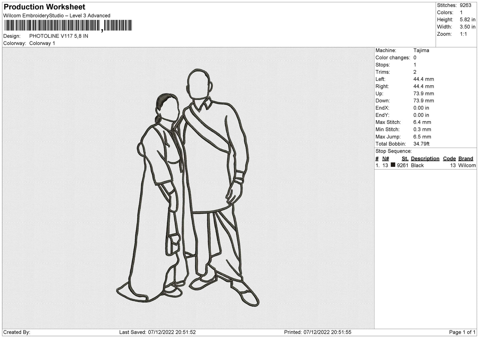479x338 pixels.
Task: Click the Trims value 2
Action: tap(415, 72)
